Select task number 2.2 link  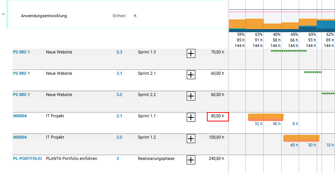click(119, 138)
